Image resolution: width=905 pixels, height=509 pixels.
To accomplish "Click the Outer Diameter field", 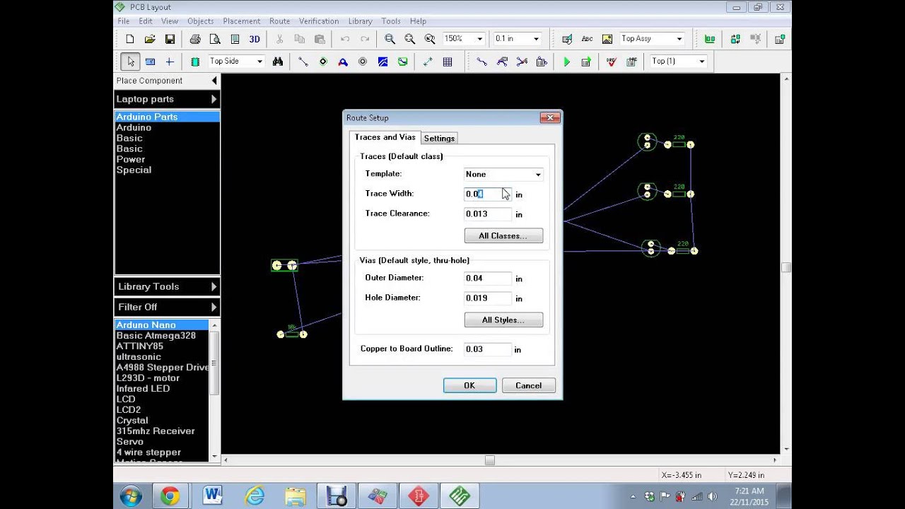I will click(x=488, y=278).
